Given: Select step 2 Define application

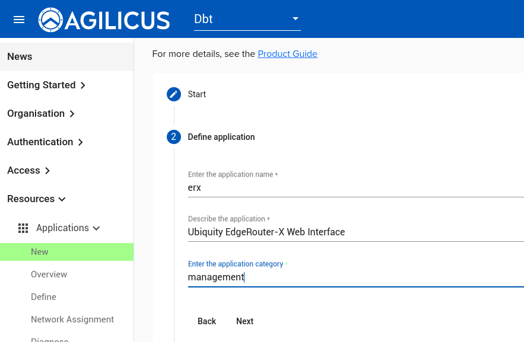Looking at the screenshot, I should tap(174, 137).
